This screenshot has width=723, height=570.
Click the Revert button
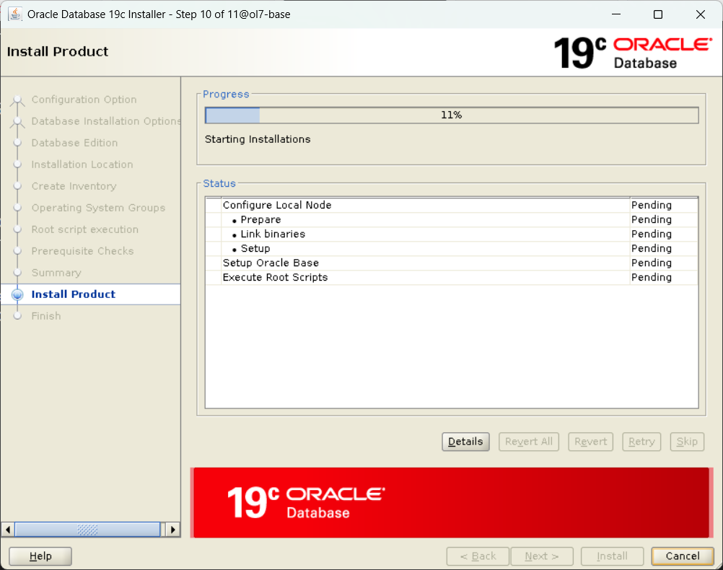tap(590, 442)
